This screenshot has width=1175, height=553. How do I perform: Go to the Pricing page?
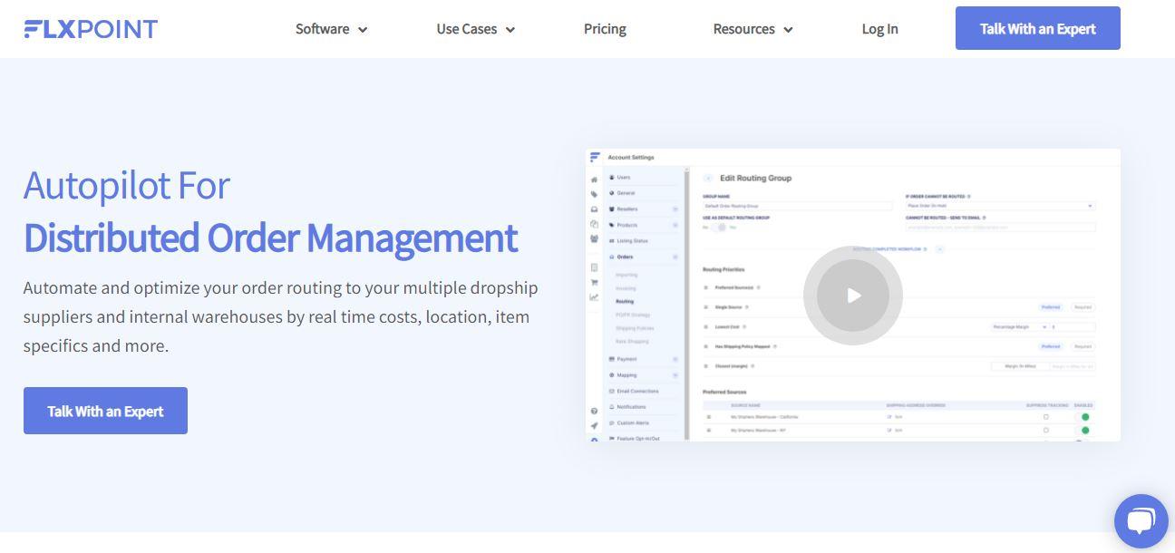pyautogui.click(x=605, y=29)
